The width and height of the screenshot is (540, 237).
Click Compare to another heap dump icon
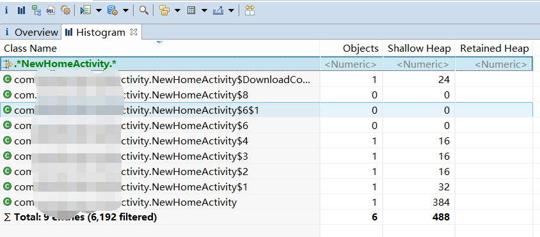point(250,10)
